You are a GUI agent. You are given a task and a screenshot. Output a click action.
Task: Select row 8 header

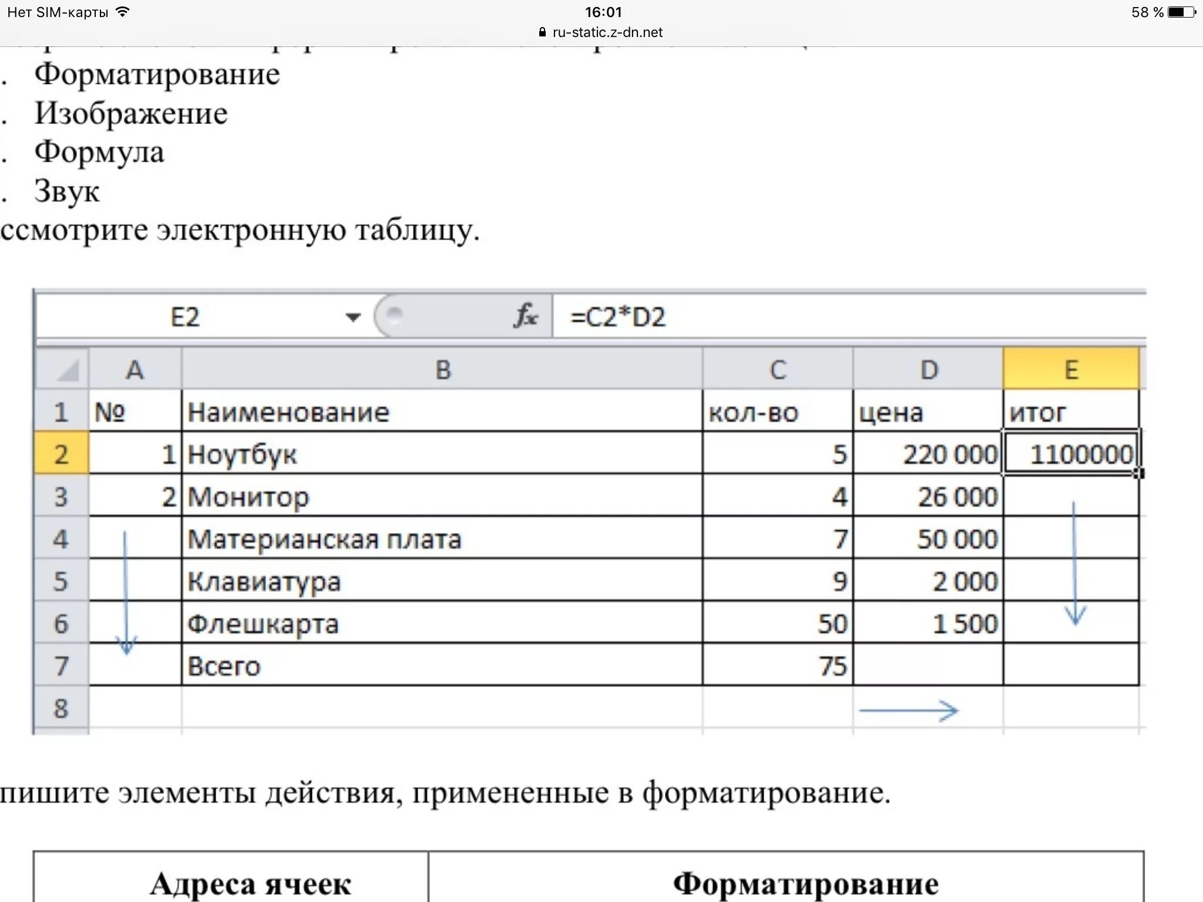(61, 708)
